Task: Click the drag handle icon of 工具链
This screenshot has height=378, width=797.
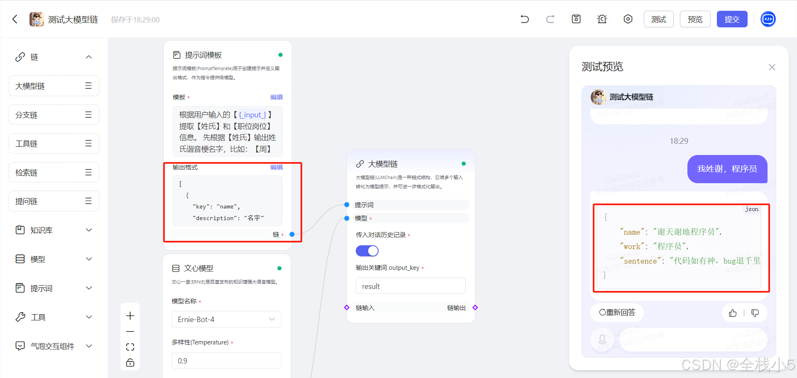Action: (x=88, y=143)
